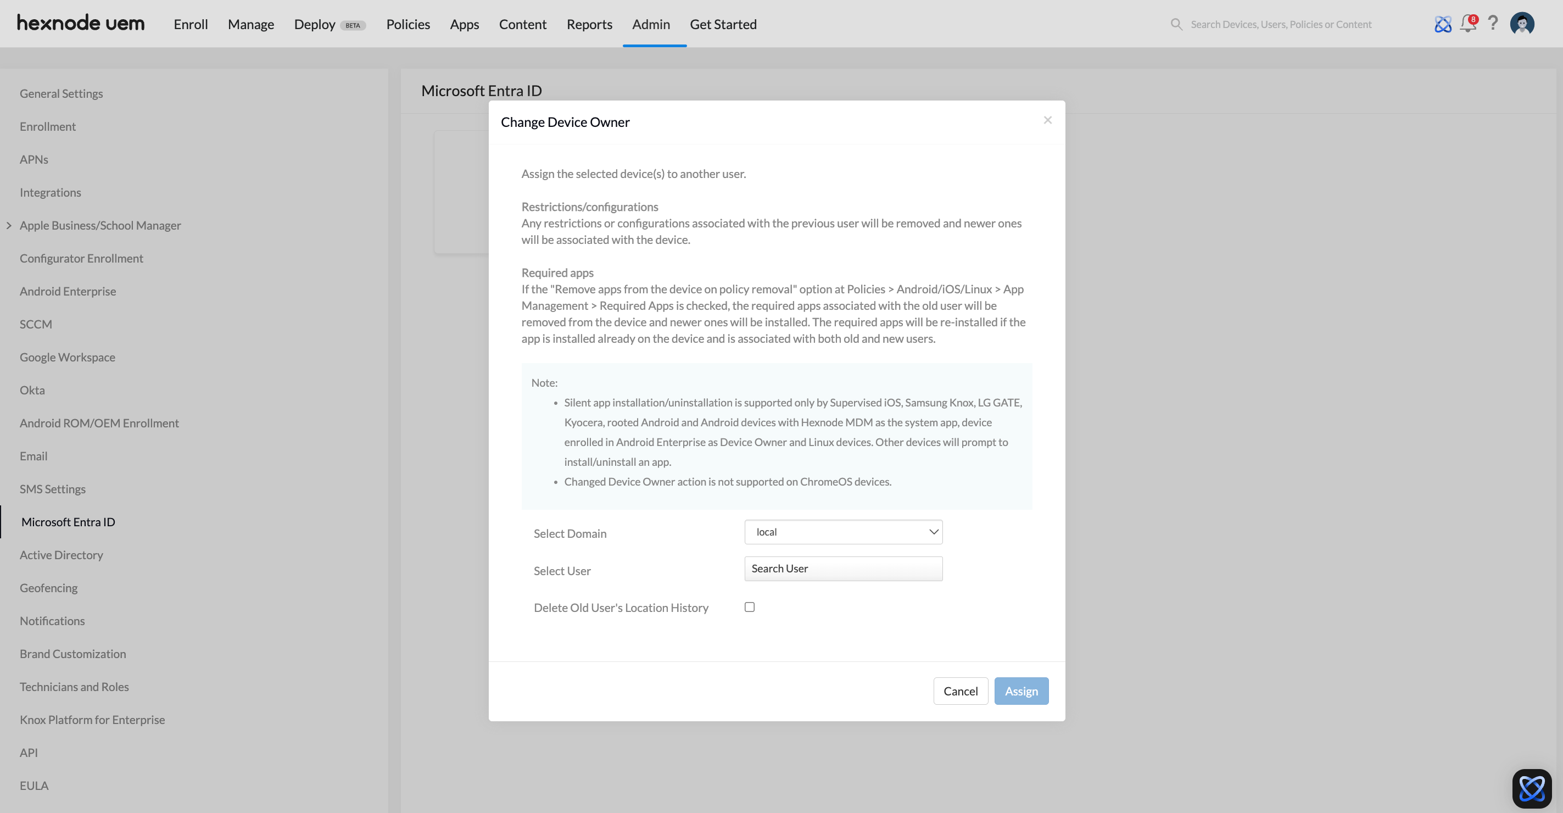Screen dimensions: 1563x813
Task: Click the Hexnode UEM logo
Action: [81, 24]
